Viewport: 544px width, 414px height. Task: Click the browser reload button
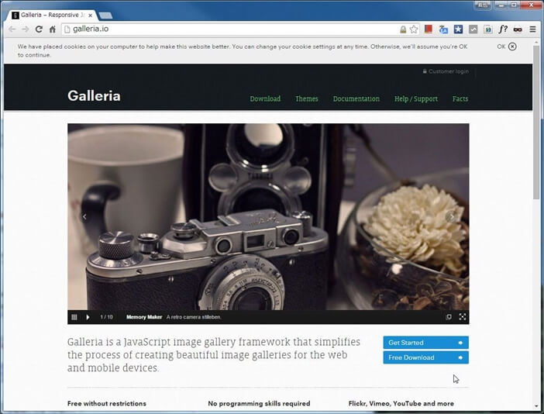click(x=39, y=29)
